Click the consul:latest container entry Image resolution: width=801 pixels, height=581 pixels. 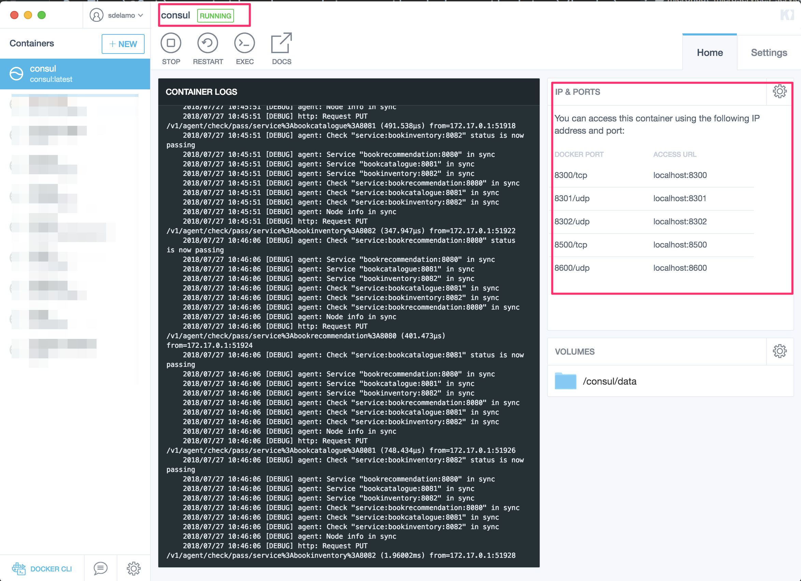pos(75,73)
